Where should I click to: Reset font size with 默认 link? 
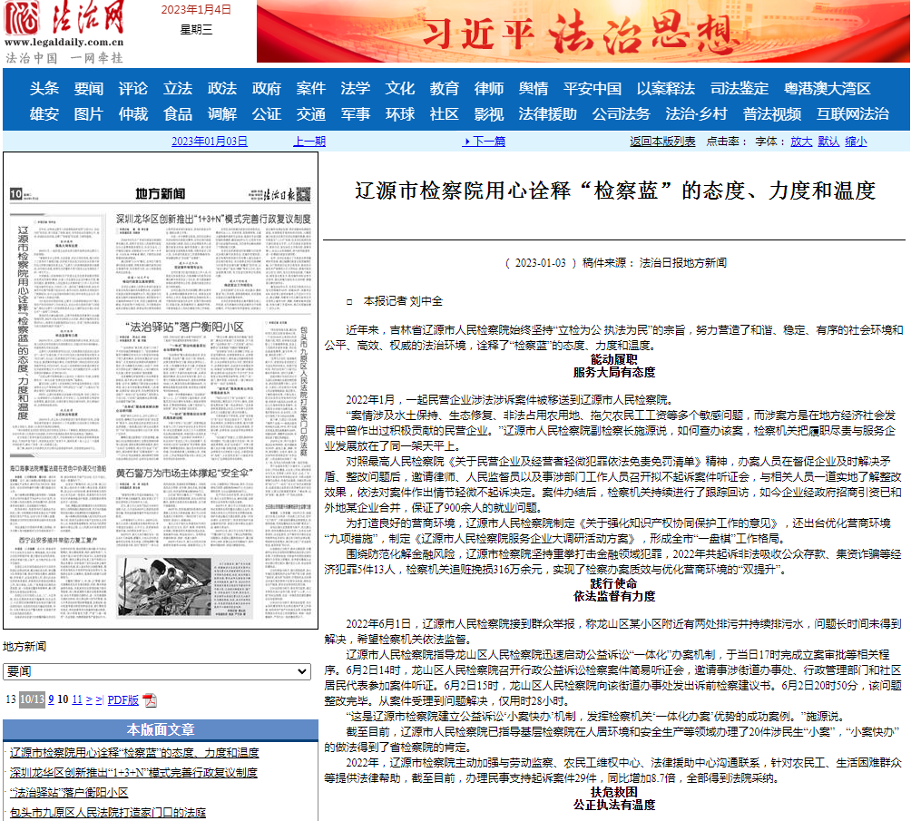click(x=828, y=142)
